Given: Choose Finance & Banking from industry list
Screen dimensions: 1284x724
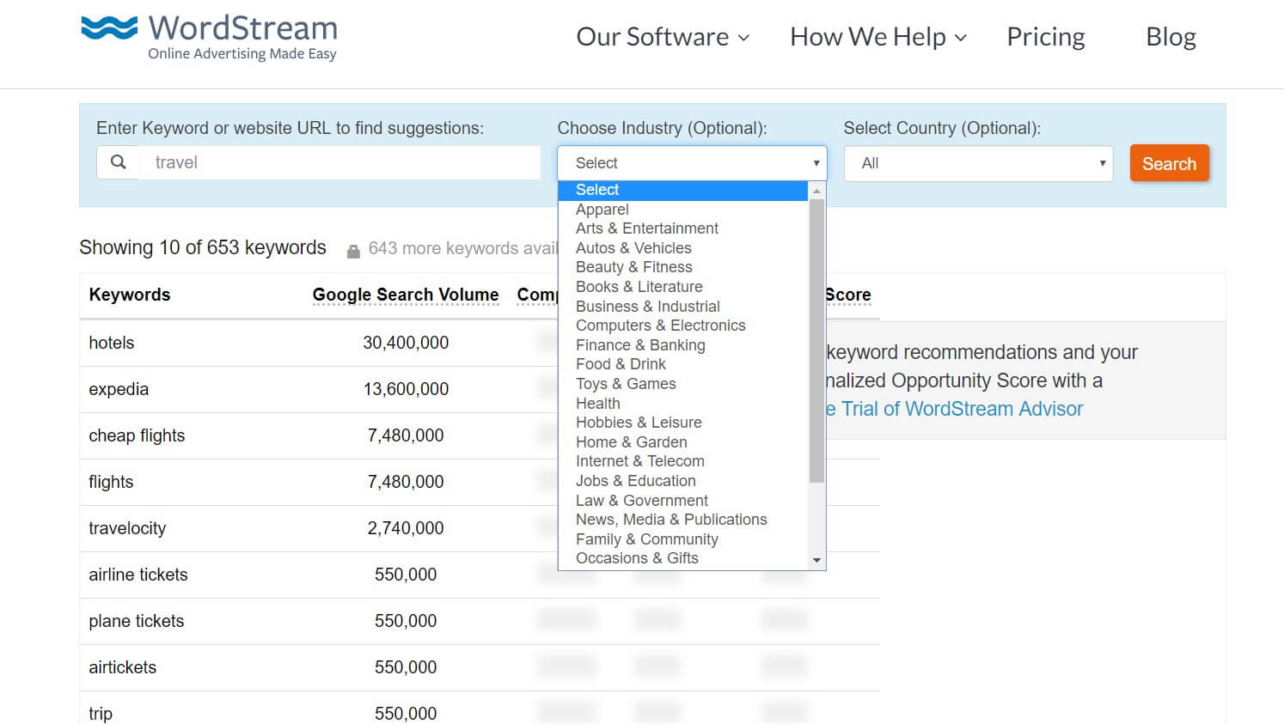Looking at the screenshot, I should (640, 345).
